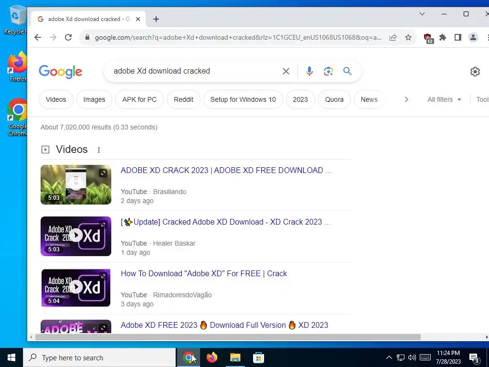Open Chrome side panel button
Viewport: 489px width, 367px height.
(458, 37)
